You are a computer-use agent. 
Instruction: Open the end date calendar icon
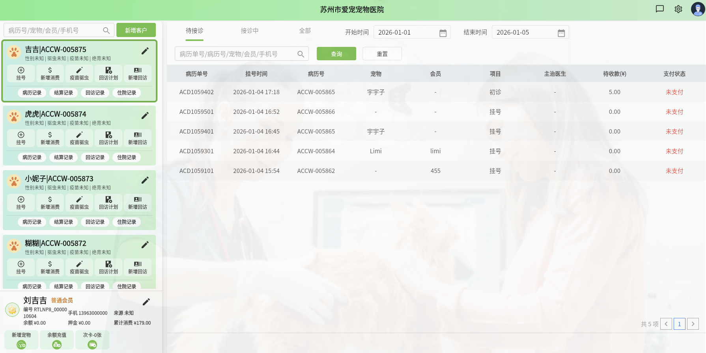click(x=561, y=33)
